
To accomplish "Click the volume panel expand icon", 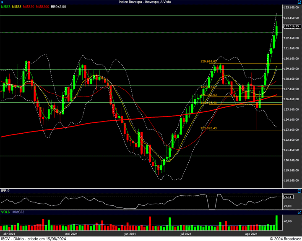I will pos(299,212).
